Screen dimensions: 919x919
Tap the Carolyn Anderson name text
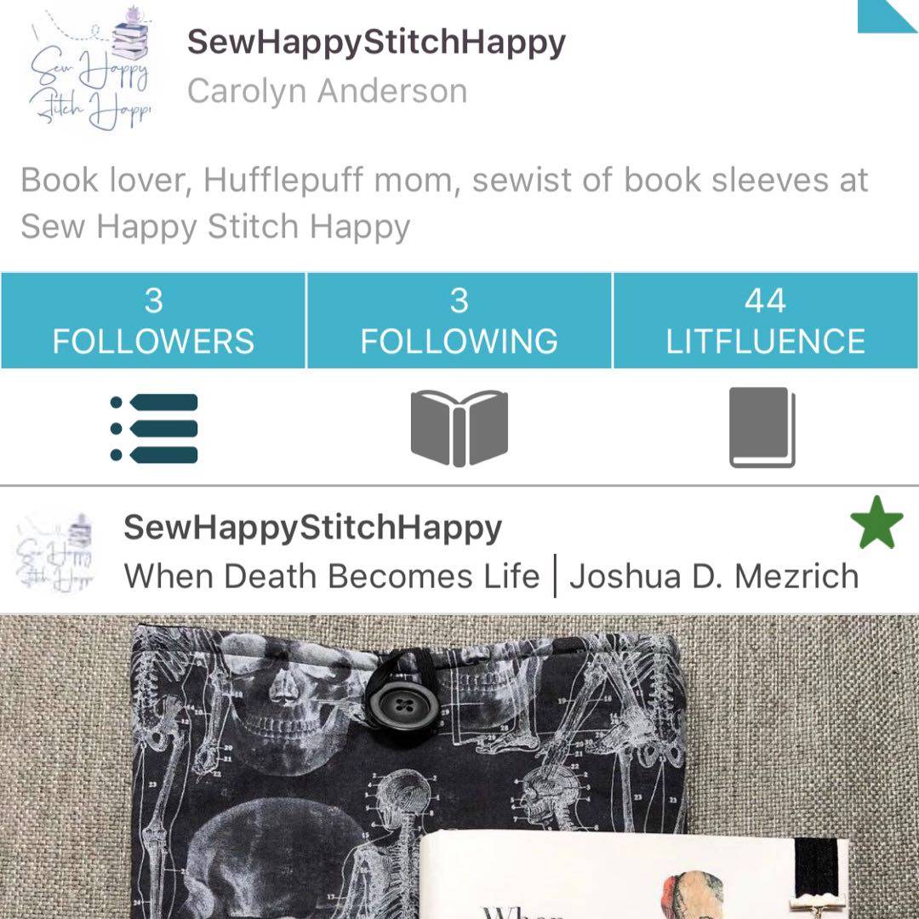pos(327,91)
